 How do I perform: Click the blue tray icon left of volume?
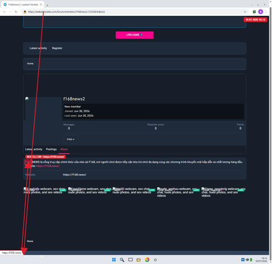[x=243, y=260]
